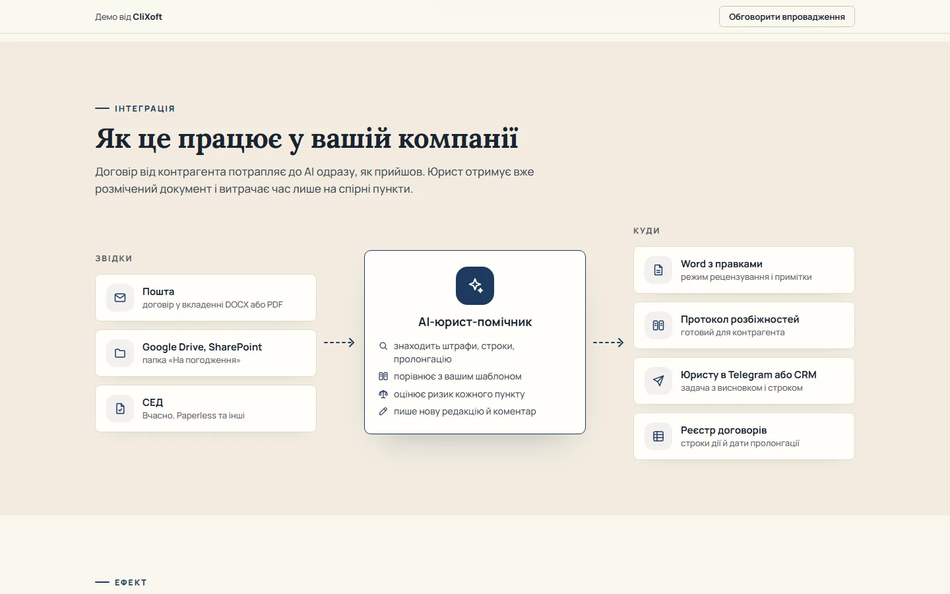
Task: Click the heading Як це працює у вашій компанії
Action: point(307,139)
